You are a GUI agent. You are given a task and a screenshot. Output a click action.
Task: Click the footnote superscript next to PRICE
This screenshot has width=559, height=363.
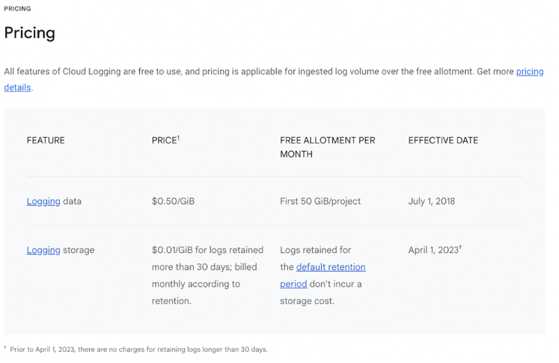pyautogui.click(x=178, y=138)
